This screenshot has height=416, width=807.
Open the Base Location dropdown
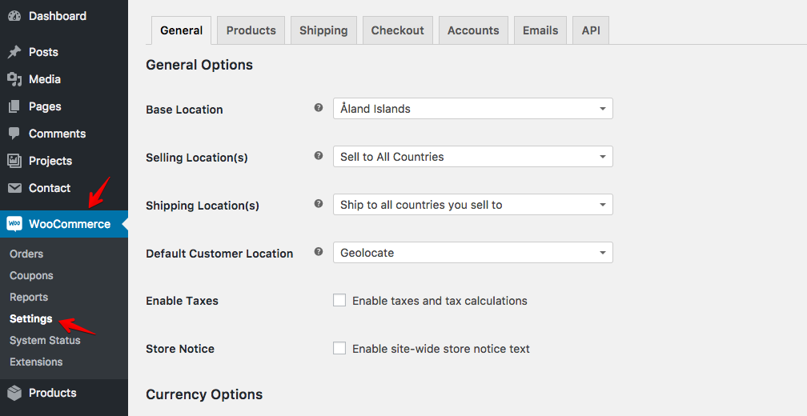point(473,109)
